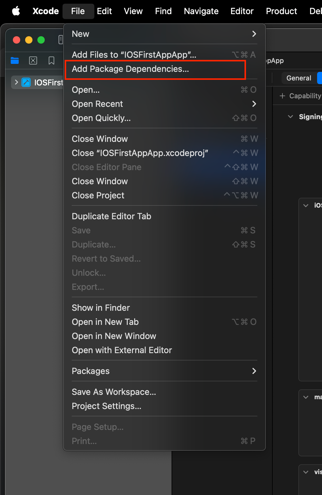Close the open File menu

pos(78,11)
